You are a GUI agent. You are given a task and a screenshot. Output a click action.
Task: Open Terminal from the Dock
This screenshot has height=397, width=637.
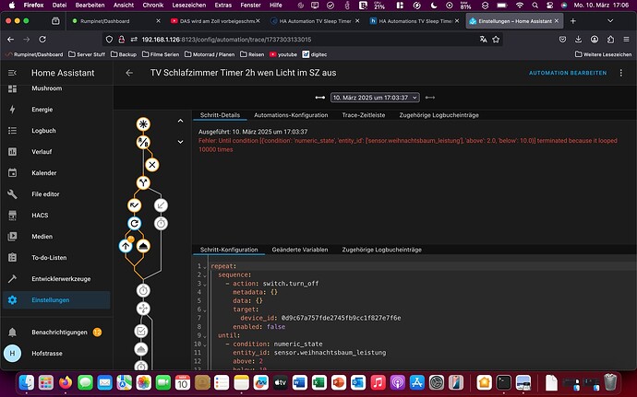coord(503,382)
